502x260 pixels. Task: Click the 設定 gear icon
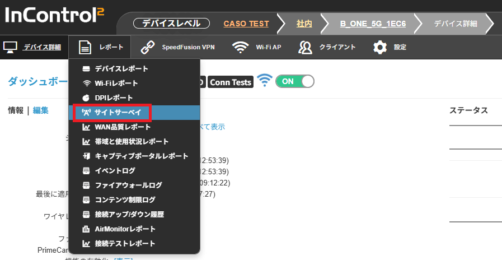pos(381,47)
